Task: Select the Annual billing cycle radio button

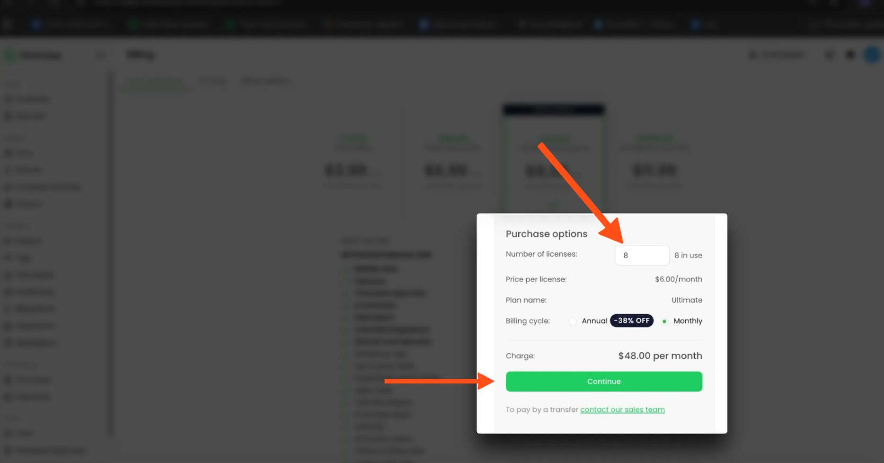Action: point(573,321)
